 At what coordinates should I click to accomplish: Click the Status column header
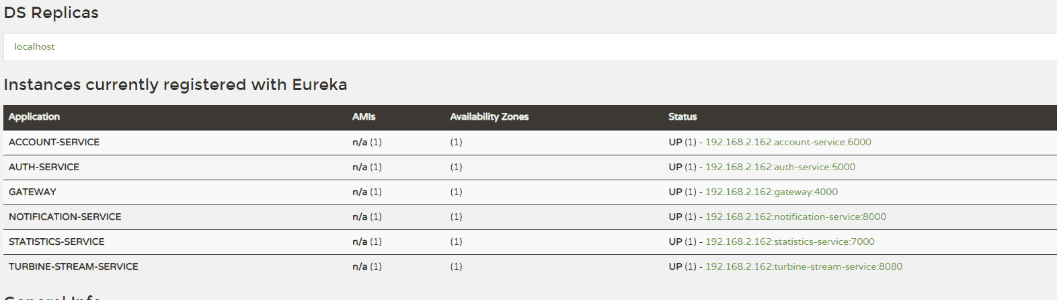(682, 116)
